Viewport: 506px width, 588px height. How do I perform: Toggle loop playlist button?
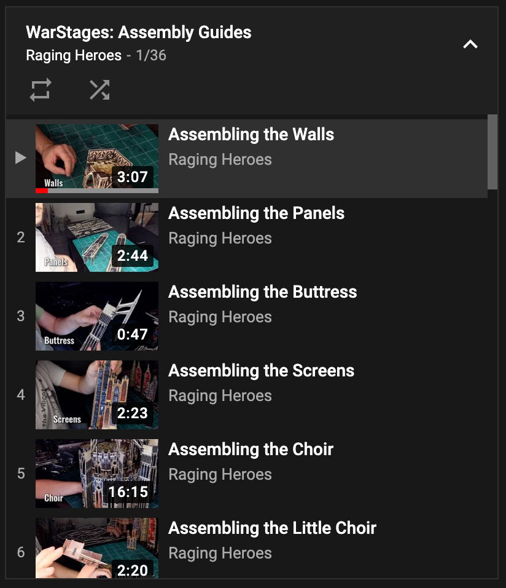coord(41,90)
